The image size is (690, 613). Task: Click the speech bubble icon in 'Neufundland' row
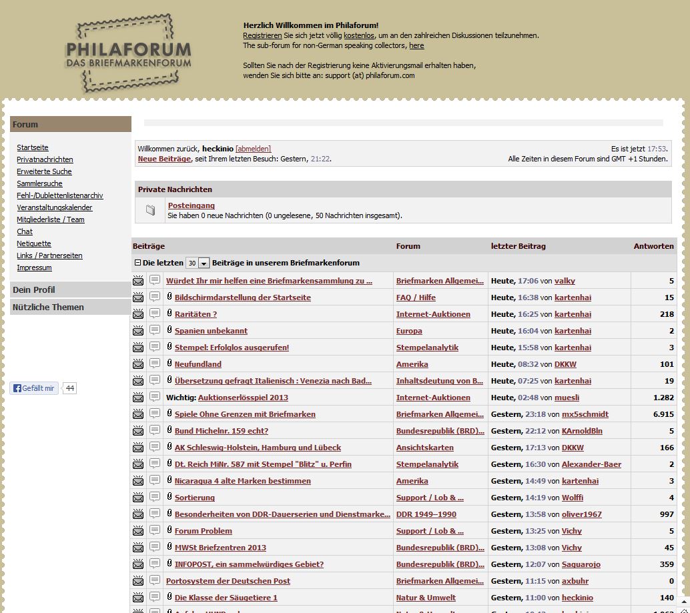pos(155,364)
